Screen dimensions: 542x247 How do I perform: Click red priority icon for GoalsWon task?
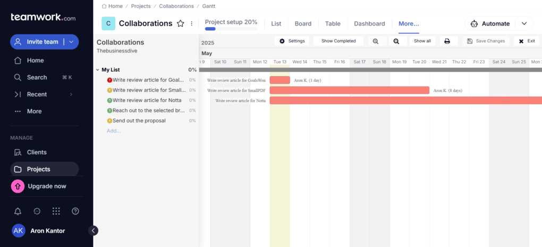pos(109,80)
